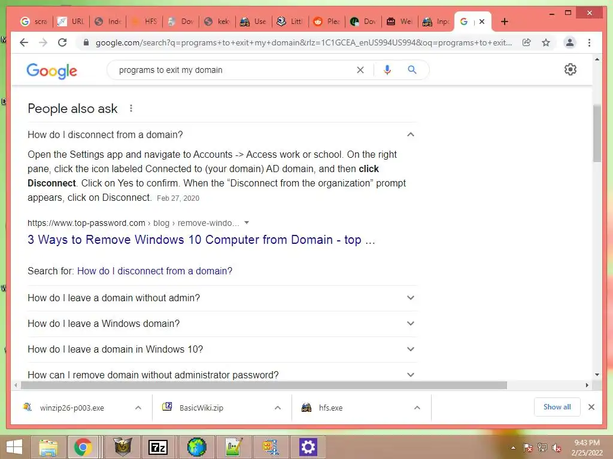Open the top-password.com result dropdown arrow

click(x=247, y=223)
